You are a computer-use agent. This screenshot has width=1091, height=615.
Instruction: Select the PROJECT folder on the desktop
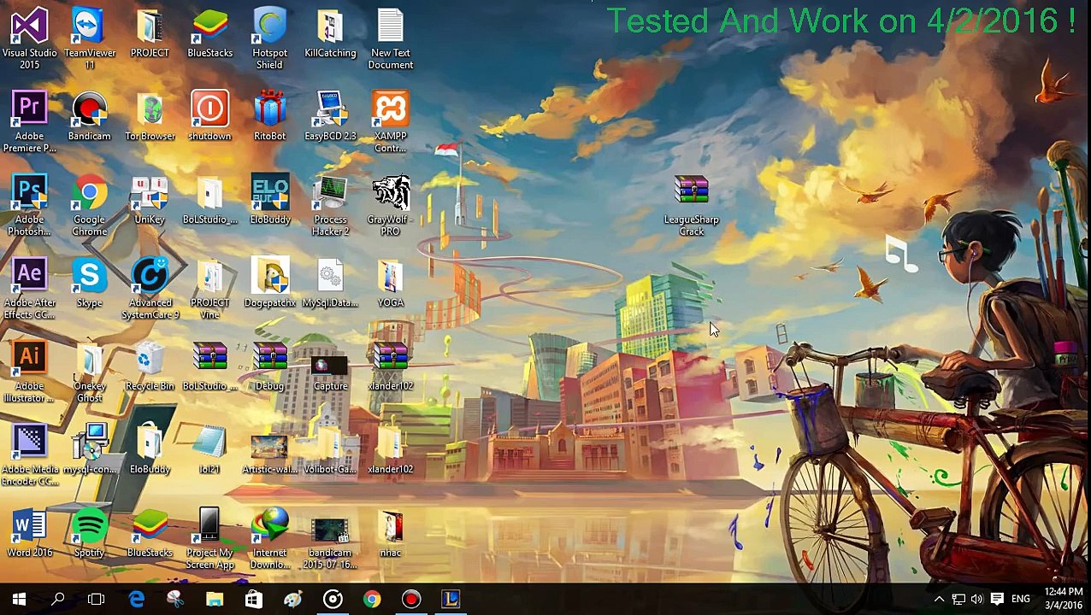150,34
